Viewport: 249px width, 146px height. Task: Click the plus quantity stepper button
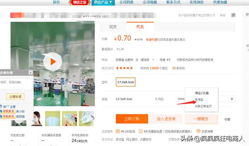[x=232, y=99]
